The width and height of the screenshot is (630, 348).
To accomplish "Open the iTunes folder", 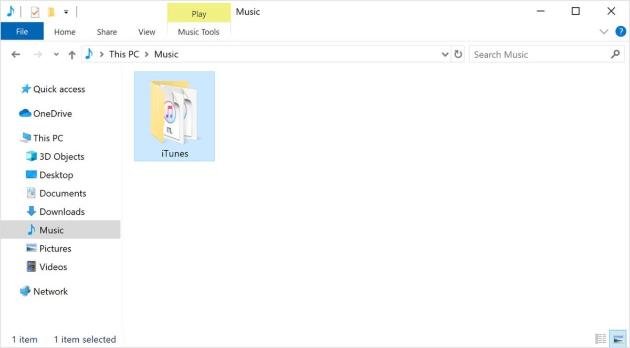I will pos(174,116).
